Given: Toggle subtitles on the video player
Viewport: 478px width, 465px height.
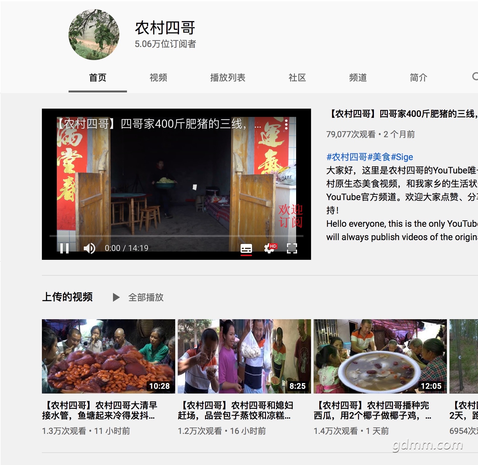Looking at the screenshot, I should point(246,249).
